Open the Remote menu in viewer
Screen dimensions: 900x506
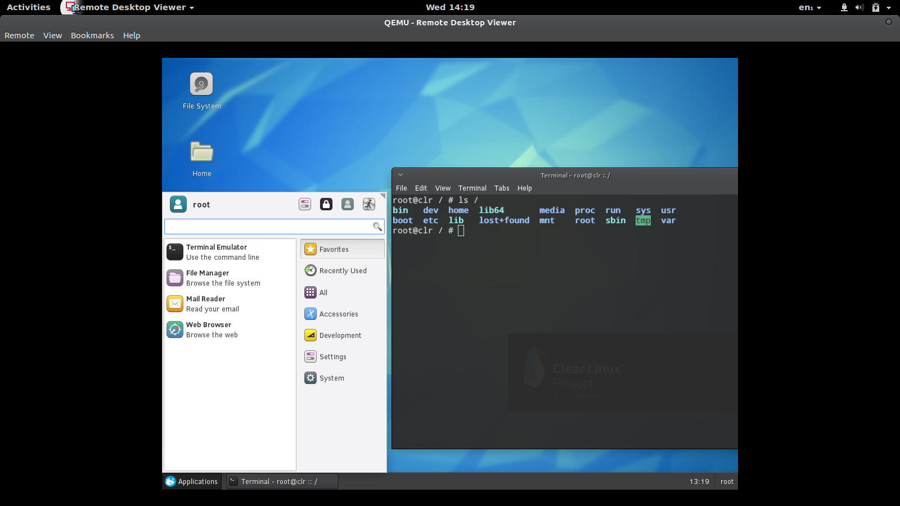coord(19,35)
